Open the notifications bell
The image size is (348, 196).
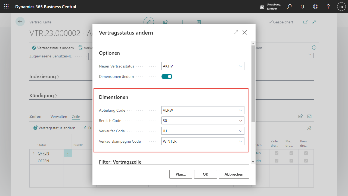pos(302,7)
